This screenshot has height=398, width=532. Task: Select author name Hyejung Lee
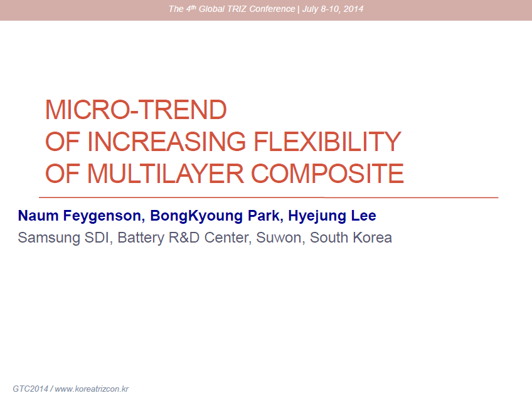coord(332,217)
